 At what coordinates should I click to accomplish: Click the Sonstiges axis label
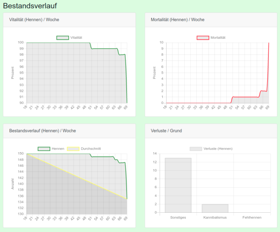tap(178, 217)
